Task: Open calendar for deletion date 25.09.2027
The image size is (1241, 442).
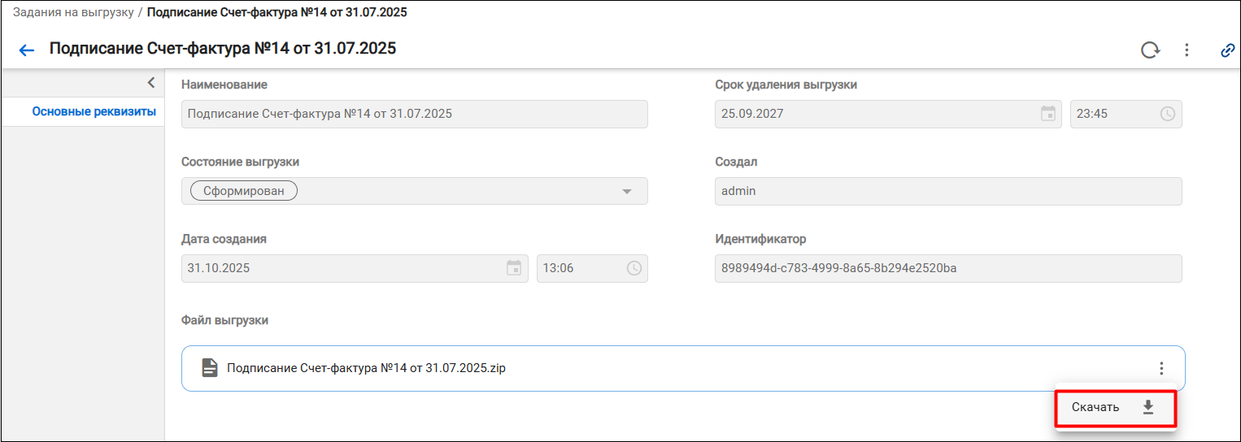Action: point(1048,114)
